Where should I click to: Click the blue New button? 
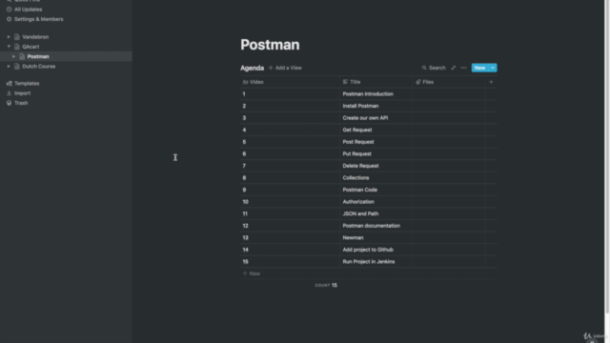click(x=479, y=68)
